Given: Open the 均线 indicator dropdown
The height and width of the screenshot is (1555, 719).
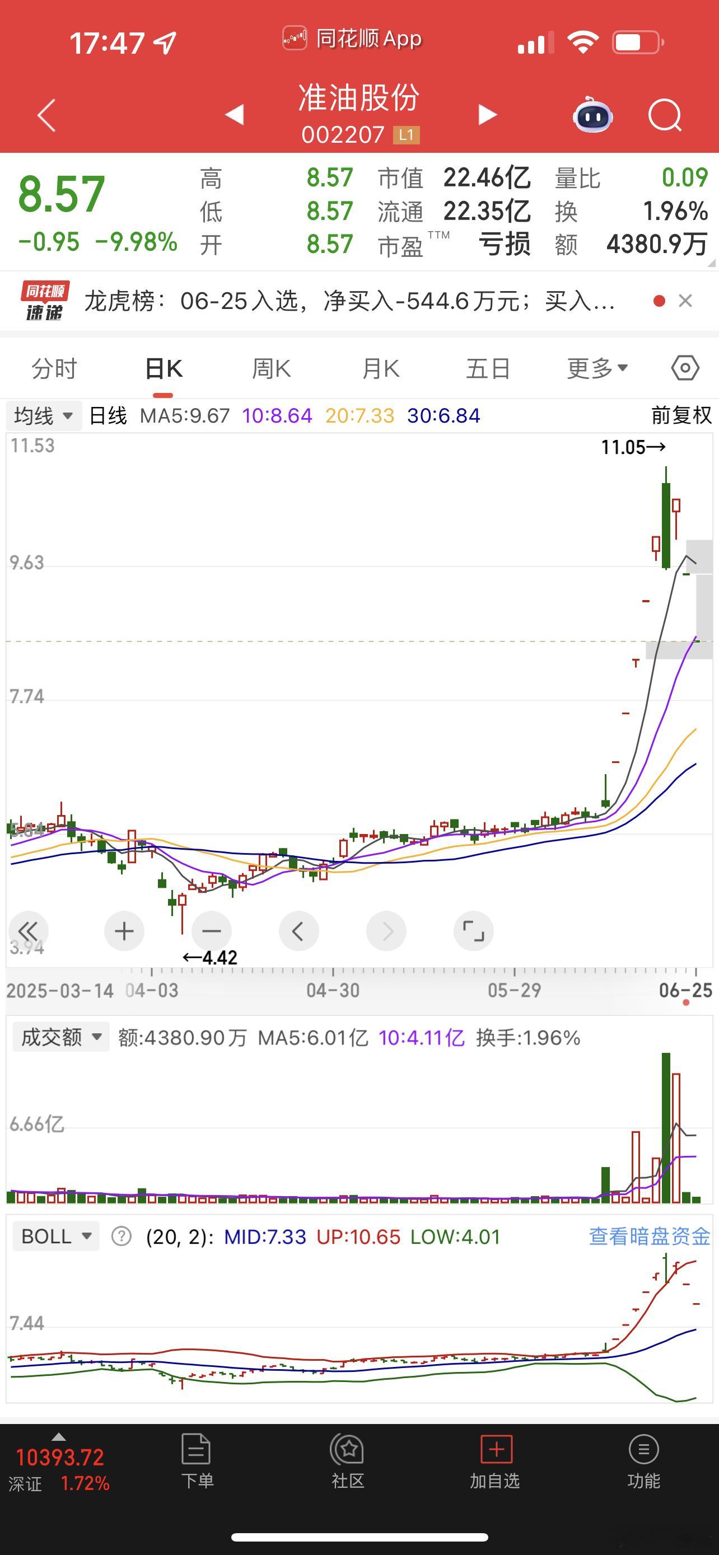Looking at the screenshot, I should coord(44,415).
